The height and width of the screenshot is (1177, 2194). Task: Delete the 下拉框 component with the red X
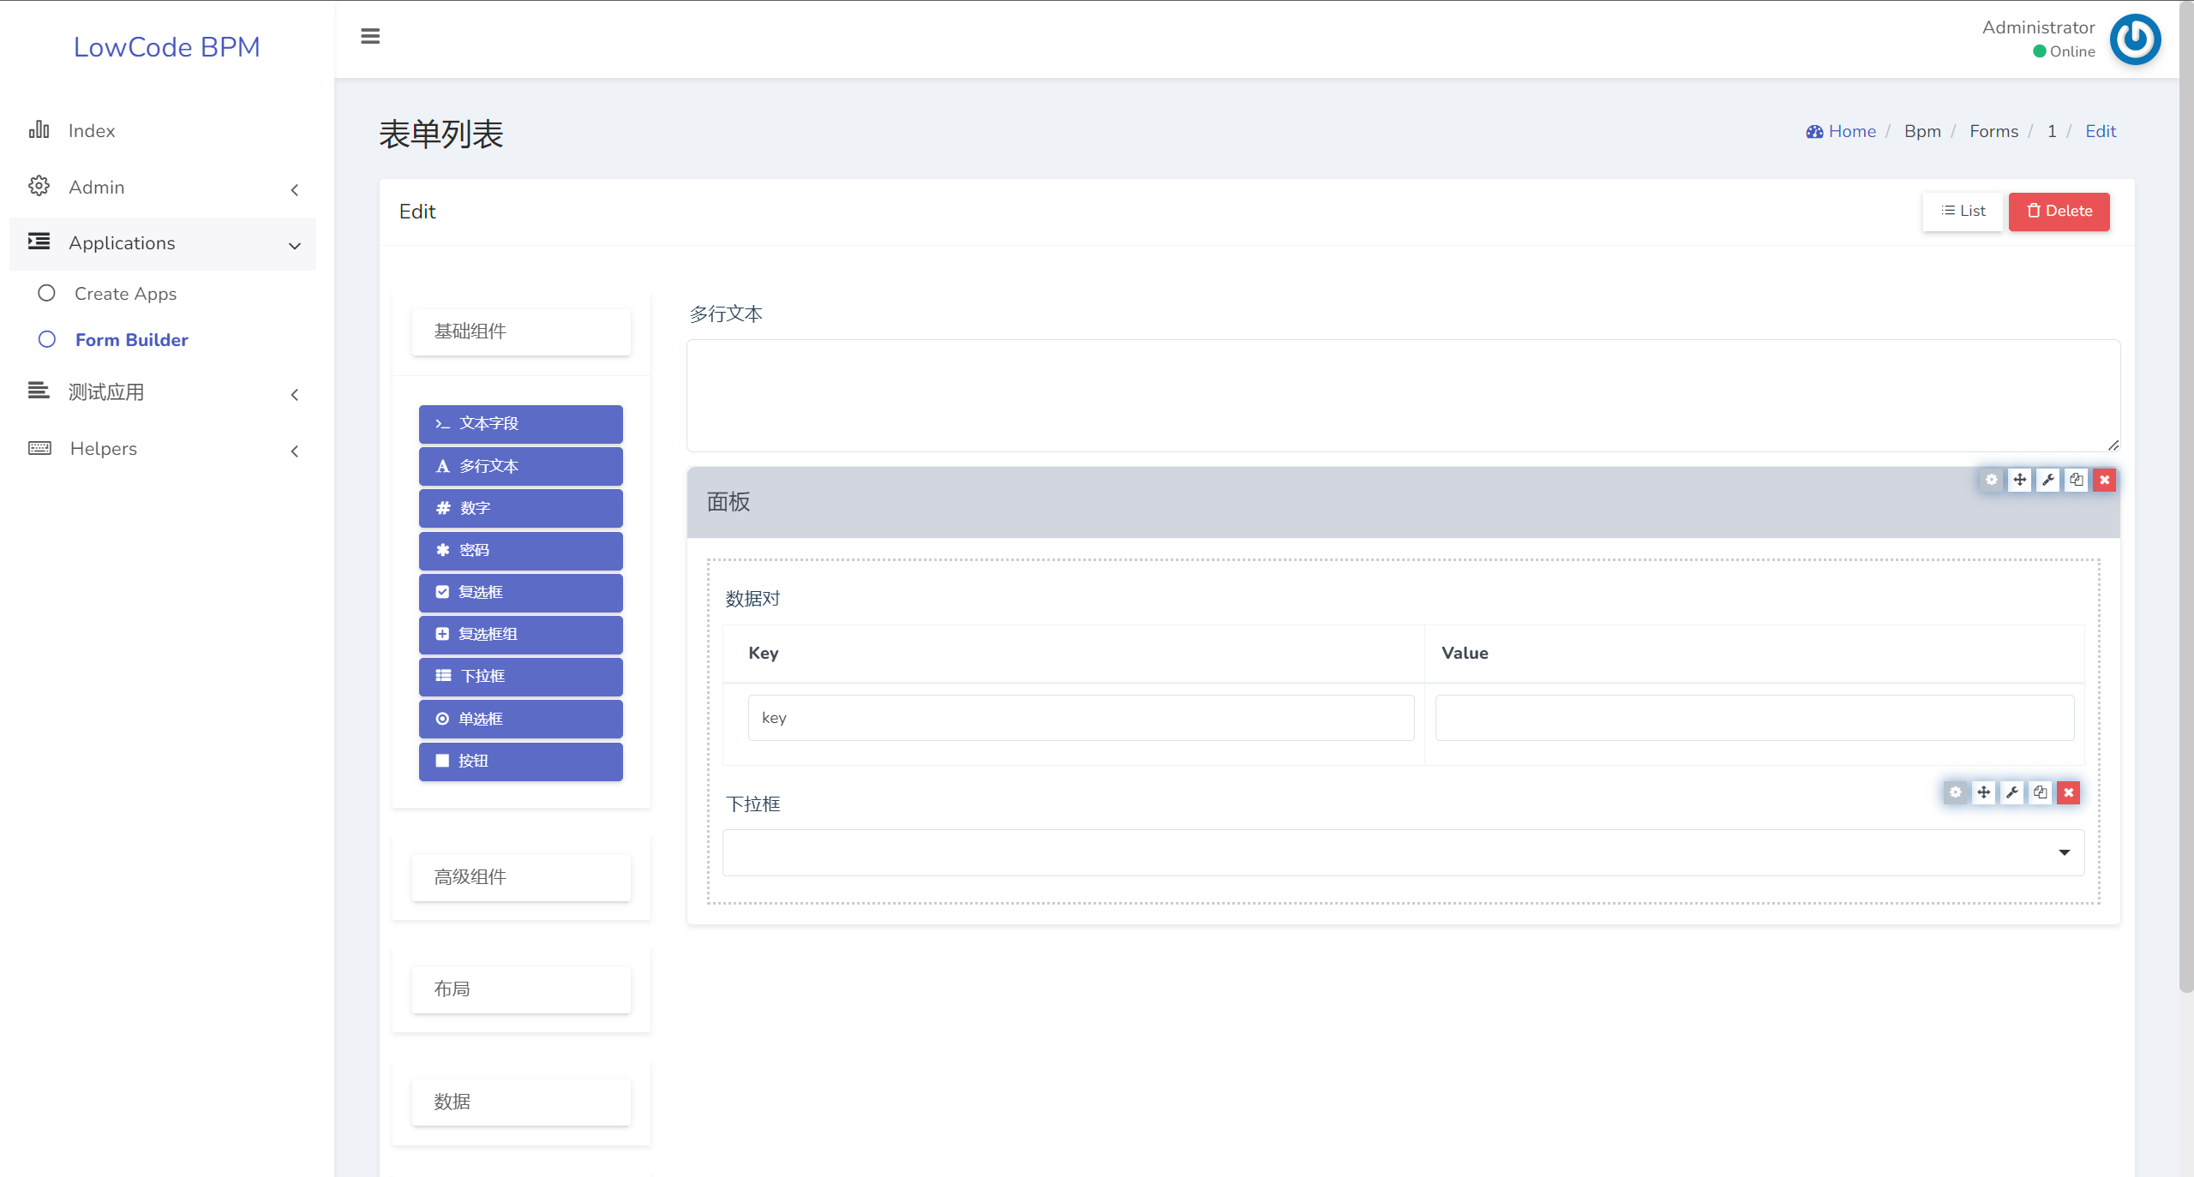(x=2069, y=792)
